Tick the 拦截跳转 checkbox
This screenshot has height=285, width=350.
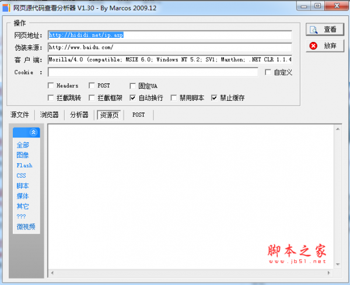(51, 98)
